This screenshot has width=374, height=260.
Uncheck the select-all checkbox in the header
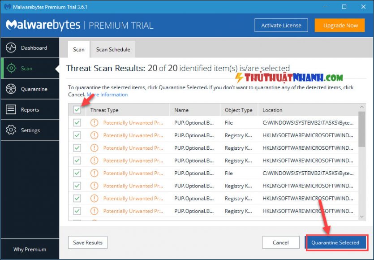77,110
